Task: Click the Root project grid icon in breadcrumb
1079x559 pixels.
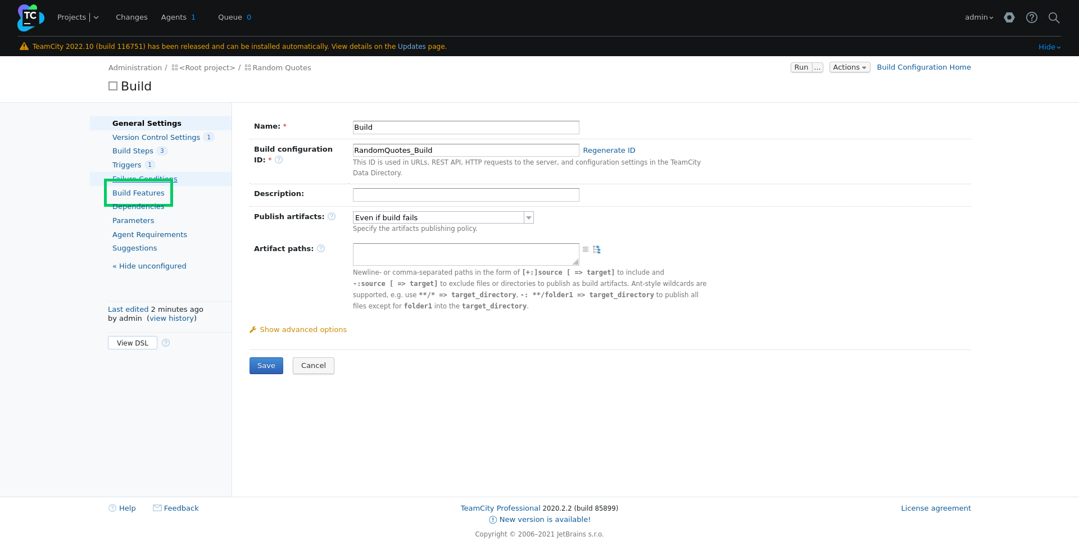Action: click(175, 68)
